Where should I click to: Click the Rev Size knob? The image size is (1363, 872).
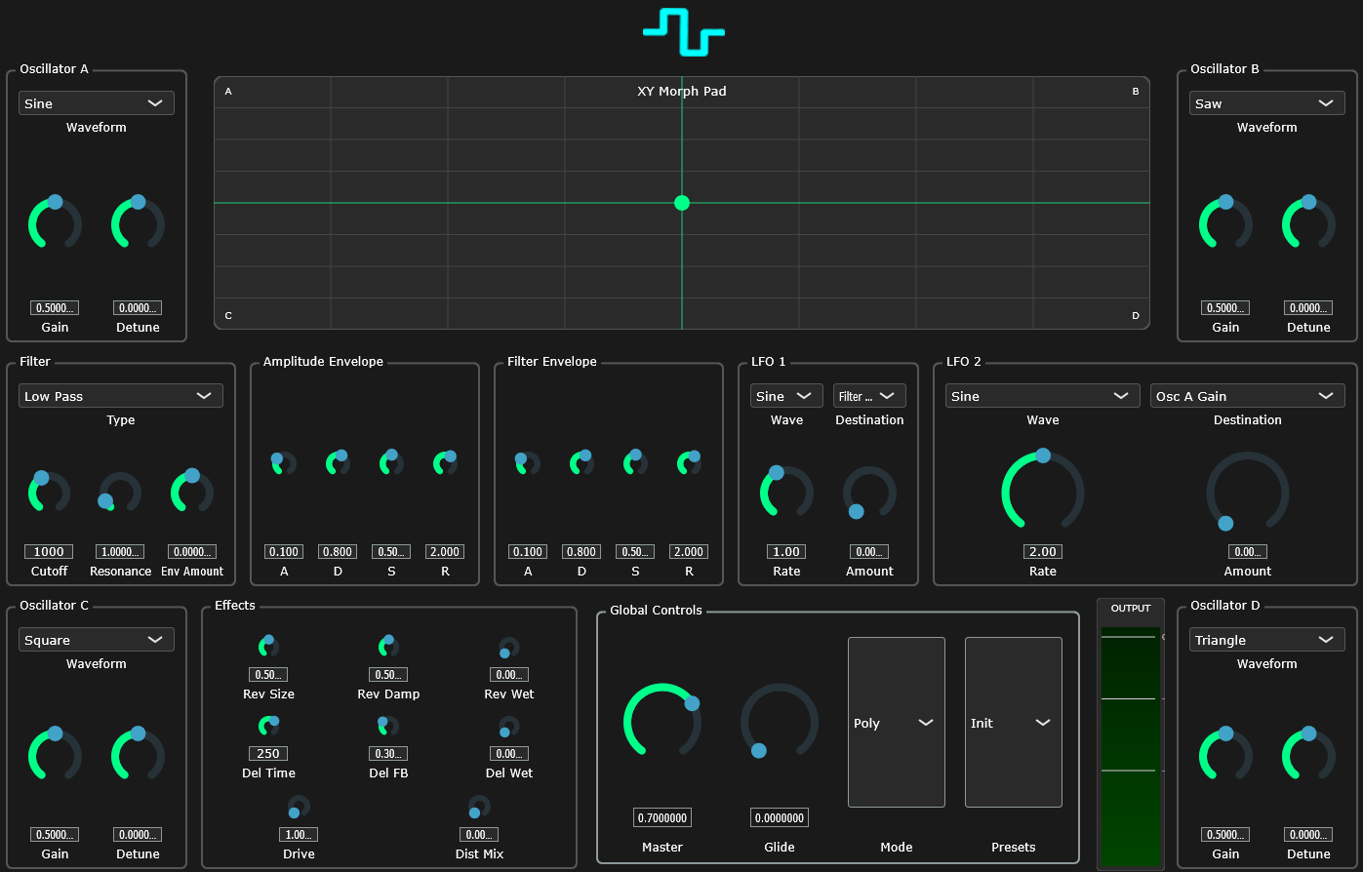click(268, 647)
